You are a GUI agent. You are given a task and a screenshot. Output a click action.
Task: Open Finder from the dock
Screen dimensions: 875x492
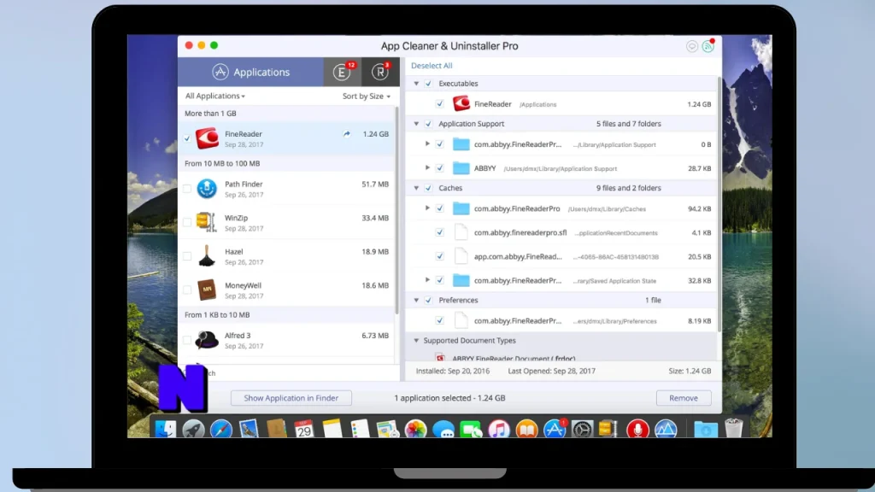(x=165, y=430)
